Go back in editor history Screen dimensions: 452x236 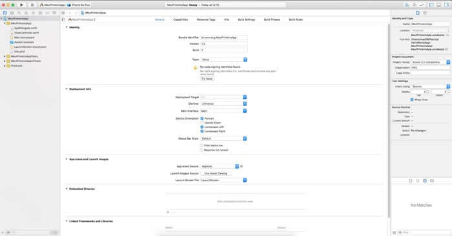pyautogui.click(x=70, y=13)
